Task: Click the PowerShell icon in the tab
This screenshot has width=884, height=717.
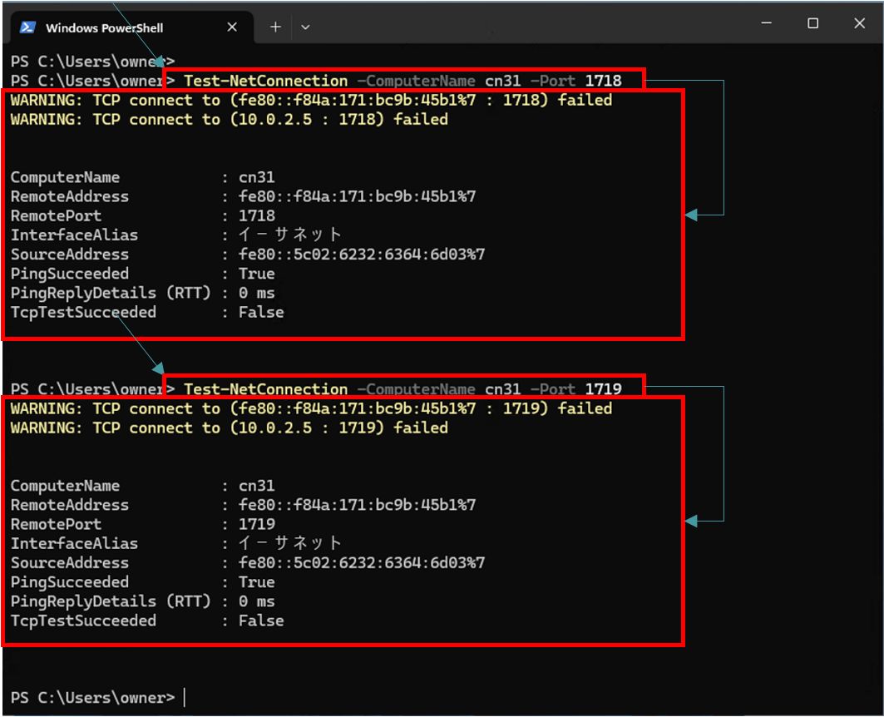Action: (x=27, y=27)
